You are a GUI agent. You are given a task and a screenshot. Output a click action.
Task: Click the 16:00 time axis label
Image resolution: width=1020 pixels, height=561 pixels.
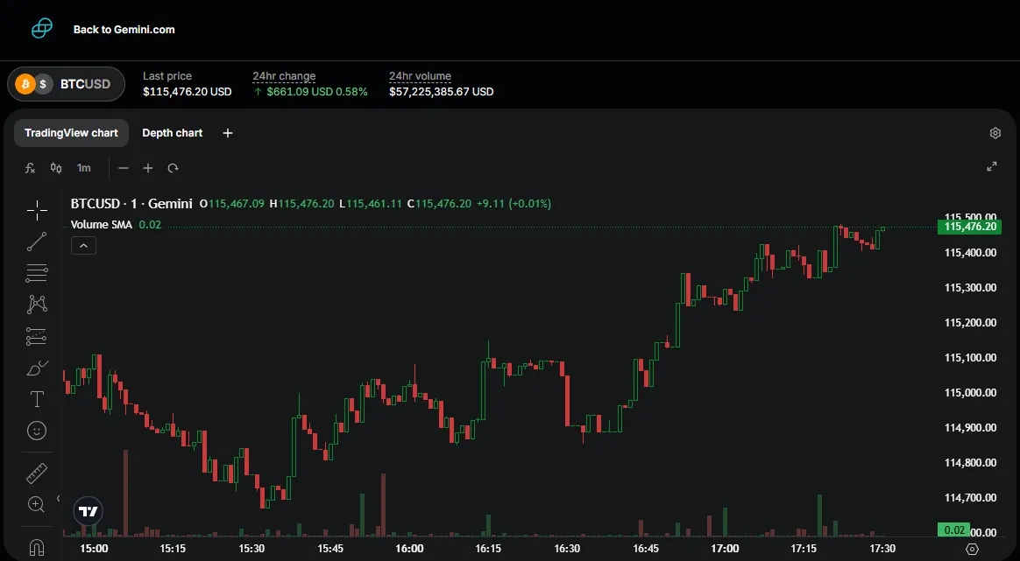[x=409, y=549]
